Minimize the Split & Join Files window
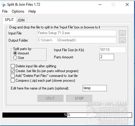135x126 pixels. coord(100,4)
